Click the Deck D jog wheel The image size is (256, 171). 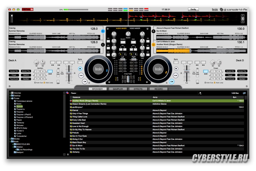[158, 69]
